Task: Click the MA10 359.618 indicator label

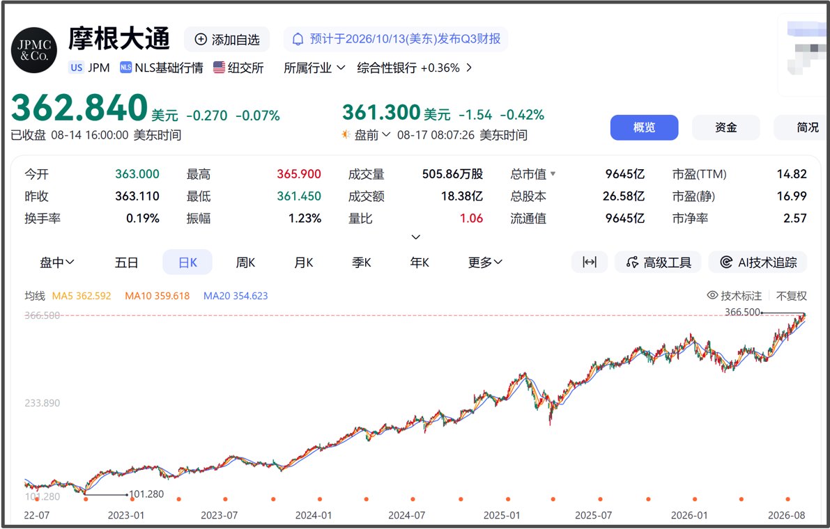Action: 157,296
